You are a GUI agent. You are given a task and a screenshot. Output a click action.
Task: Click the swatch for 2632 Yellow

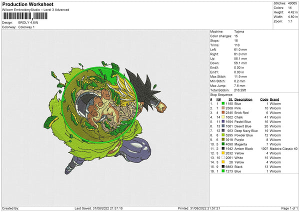pos(223,153)
